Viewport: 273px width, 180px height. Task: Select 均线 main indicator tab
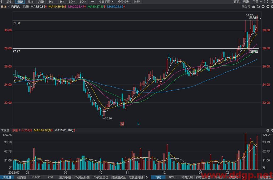click(x=158, y=177)
